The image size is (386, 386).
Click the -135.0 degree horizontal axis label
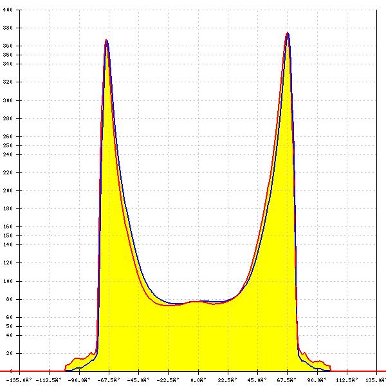click(19, 380)
